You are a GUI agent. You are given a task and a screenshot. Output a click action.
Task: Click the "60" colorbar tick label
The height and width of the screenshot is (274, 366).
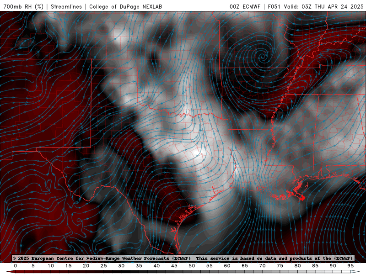pos(227,266)
